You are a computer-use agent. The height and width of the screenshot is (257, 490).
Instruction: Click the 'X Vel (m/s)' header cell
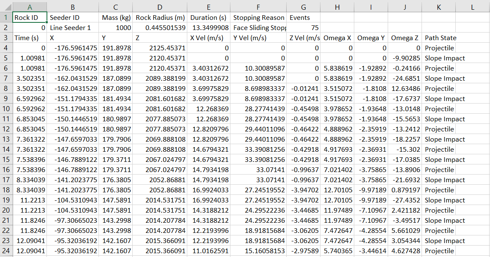click(x=208, y=38)
